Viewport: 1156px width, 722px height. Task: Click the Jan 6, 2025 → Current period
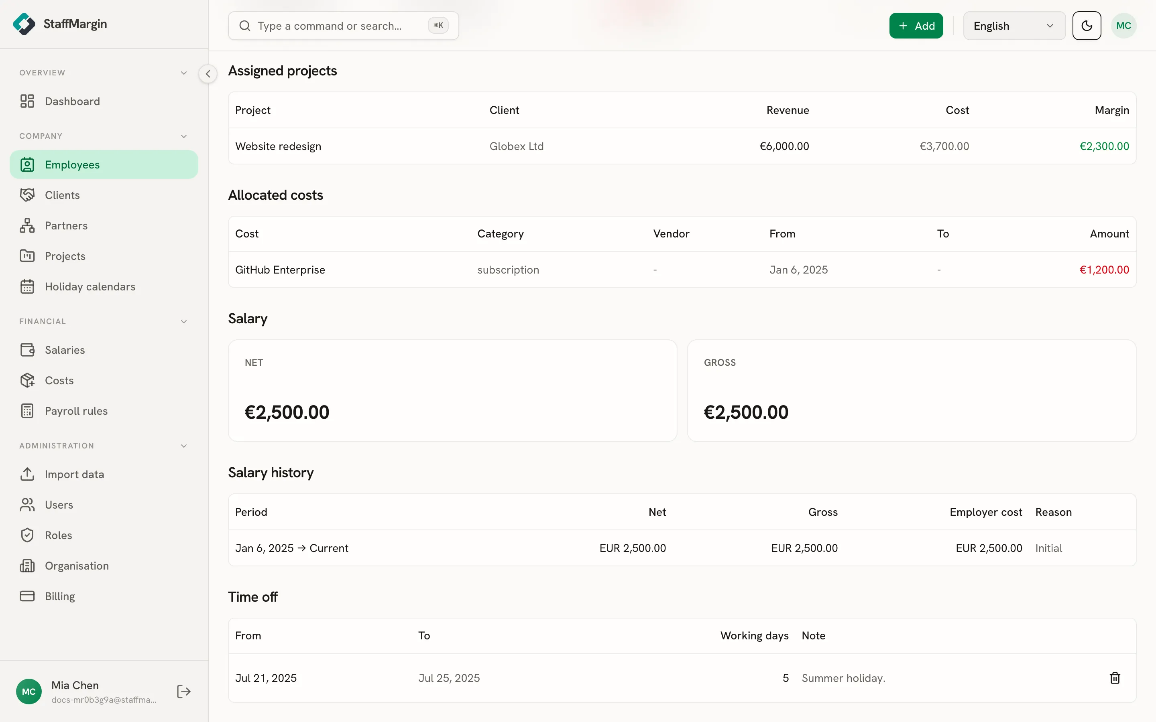coord(291,548)
